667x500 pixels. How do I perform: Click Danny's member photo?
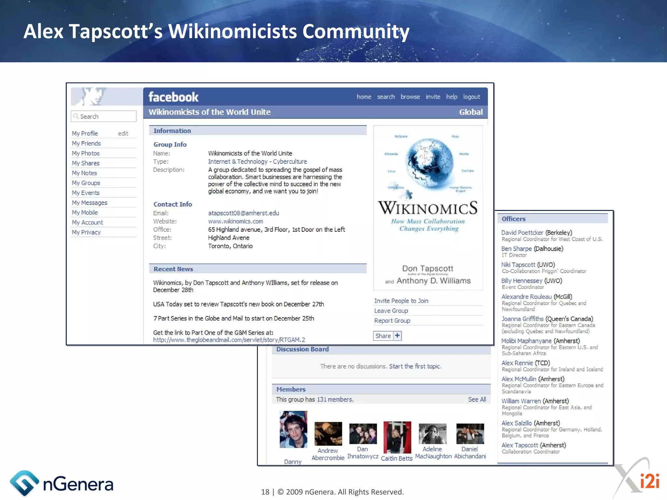(x=293, y=429)
